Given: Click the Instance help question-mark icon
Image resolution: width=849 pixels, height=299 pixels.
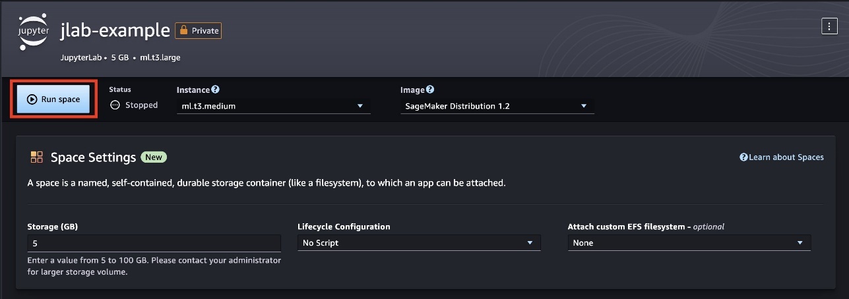Looking at the screenshot, I should 215,90.
